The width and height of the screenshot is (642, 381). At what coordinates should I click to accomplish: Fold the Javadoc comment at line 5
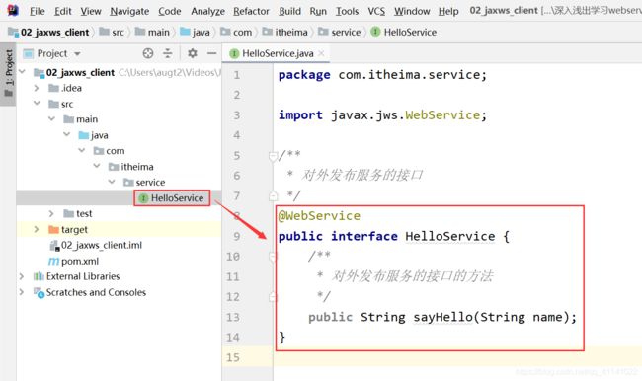coord(273,156)
